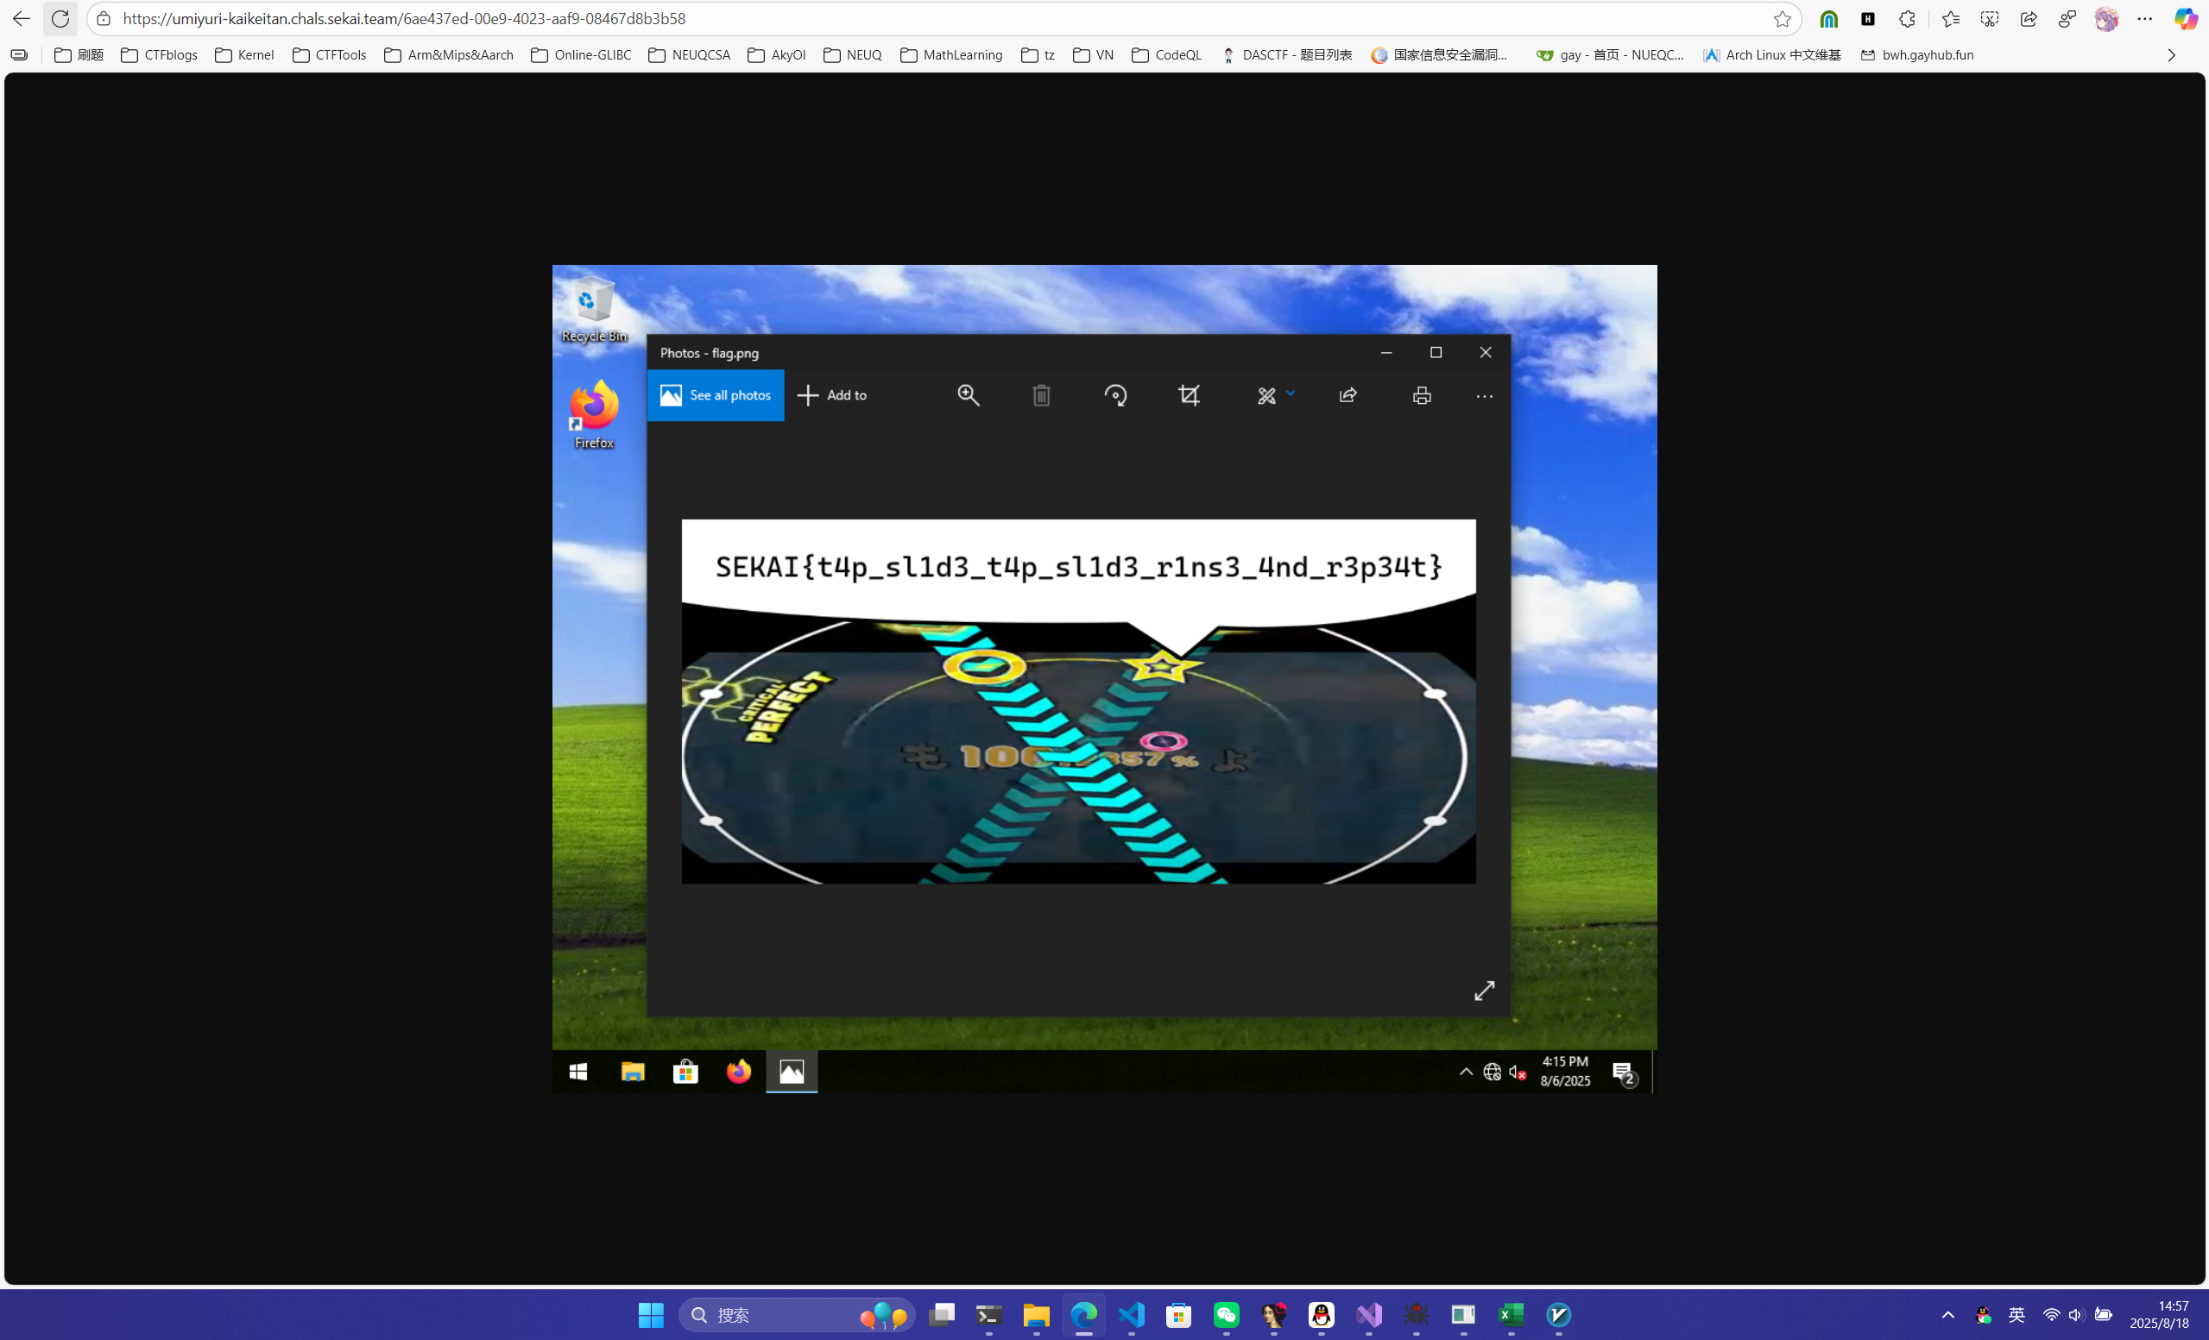Open the VN bookmarks folder
The width and height of the screenshot is (2209, 1340).
[1093, 55]
